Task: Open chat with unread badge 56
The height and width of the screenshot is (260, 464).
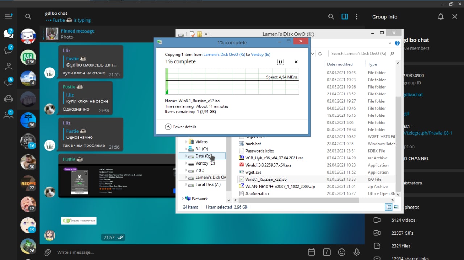Action: coord(28,120)
